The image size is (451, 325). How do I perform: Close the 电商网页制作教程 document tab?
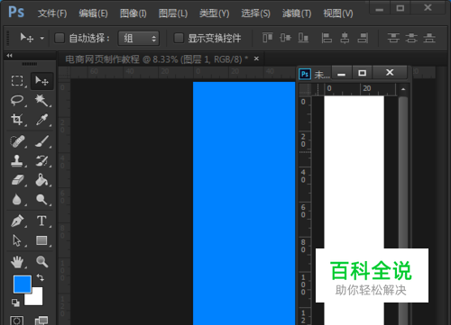[256, 59]
